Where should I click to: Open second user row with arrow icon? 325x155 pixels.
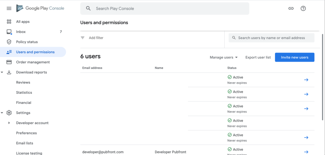pos(306,94)
